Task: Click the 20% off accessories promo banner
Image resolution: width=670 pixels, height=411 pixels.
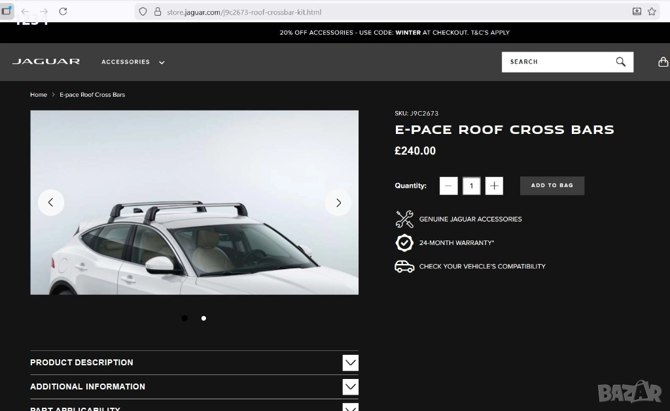Action: point(395,33)
